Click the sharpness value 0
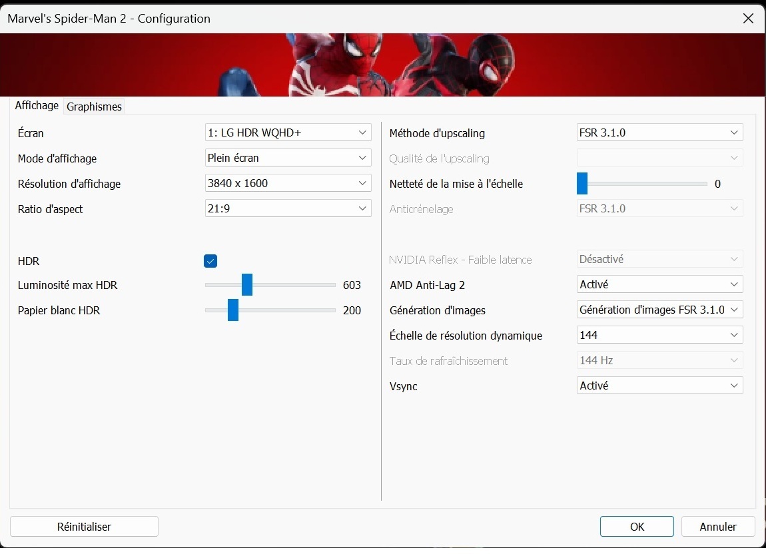 pyautogui.click(x=717, y=184)
